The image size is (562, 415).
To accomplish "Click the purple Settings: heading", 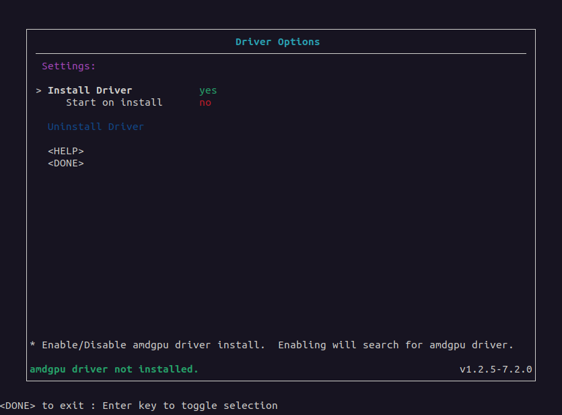I will point(69,66).
